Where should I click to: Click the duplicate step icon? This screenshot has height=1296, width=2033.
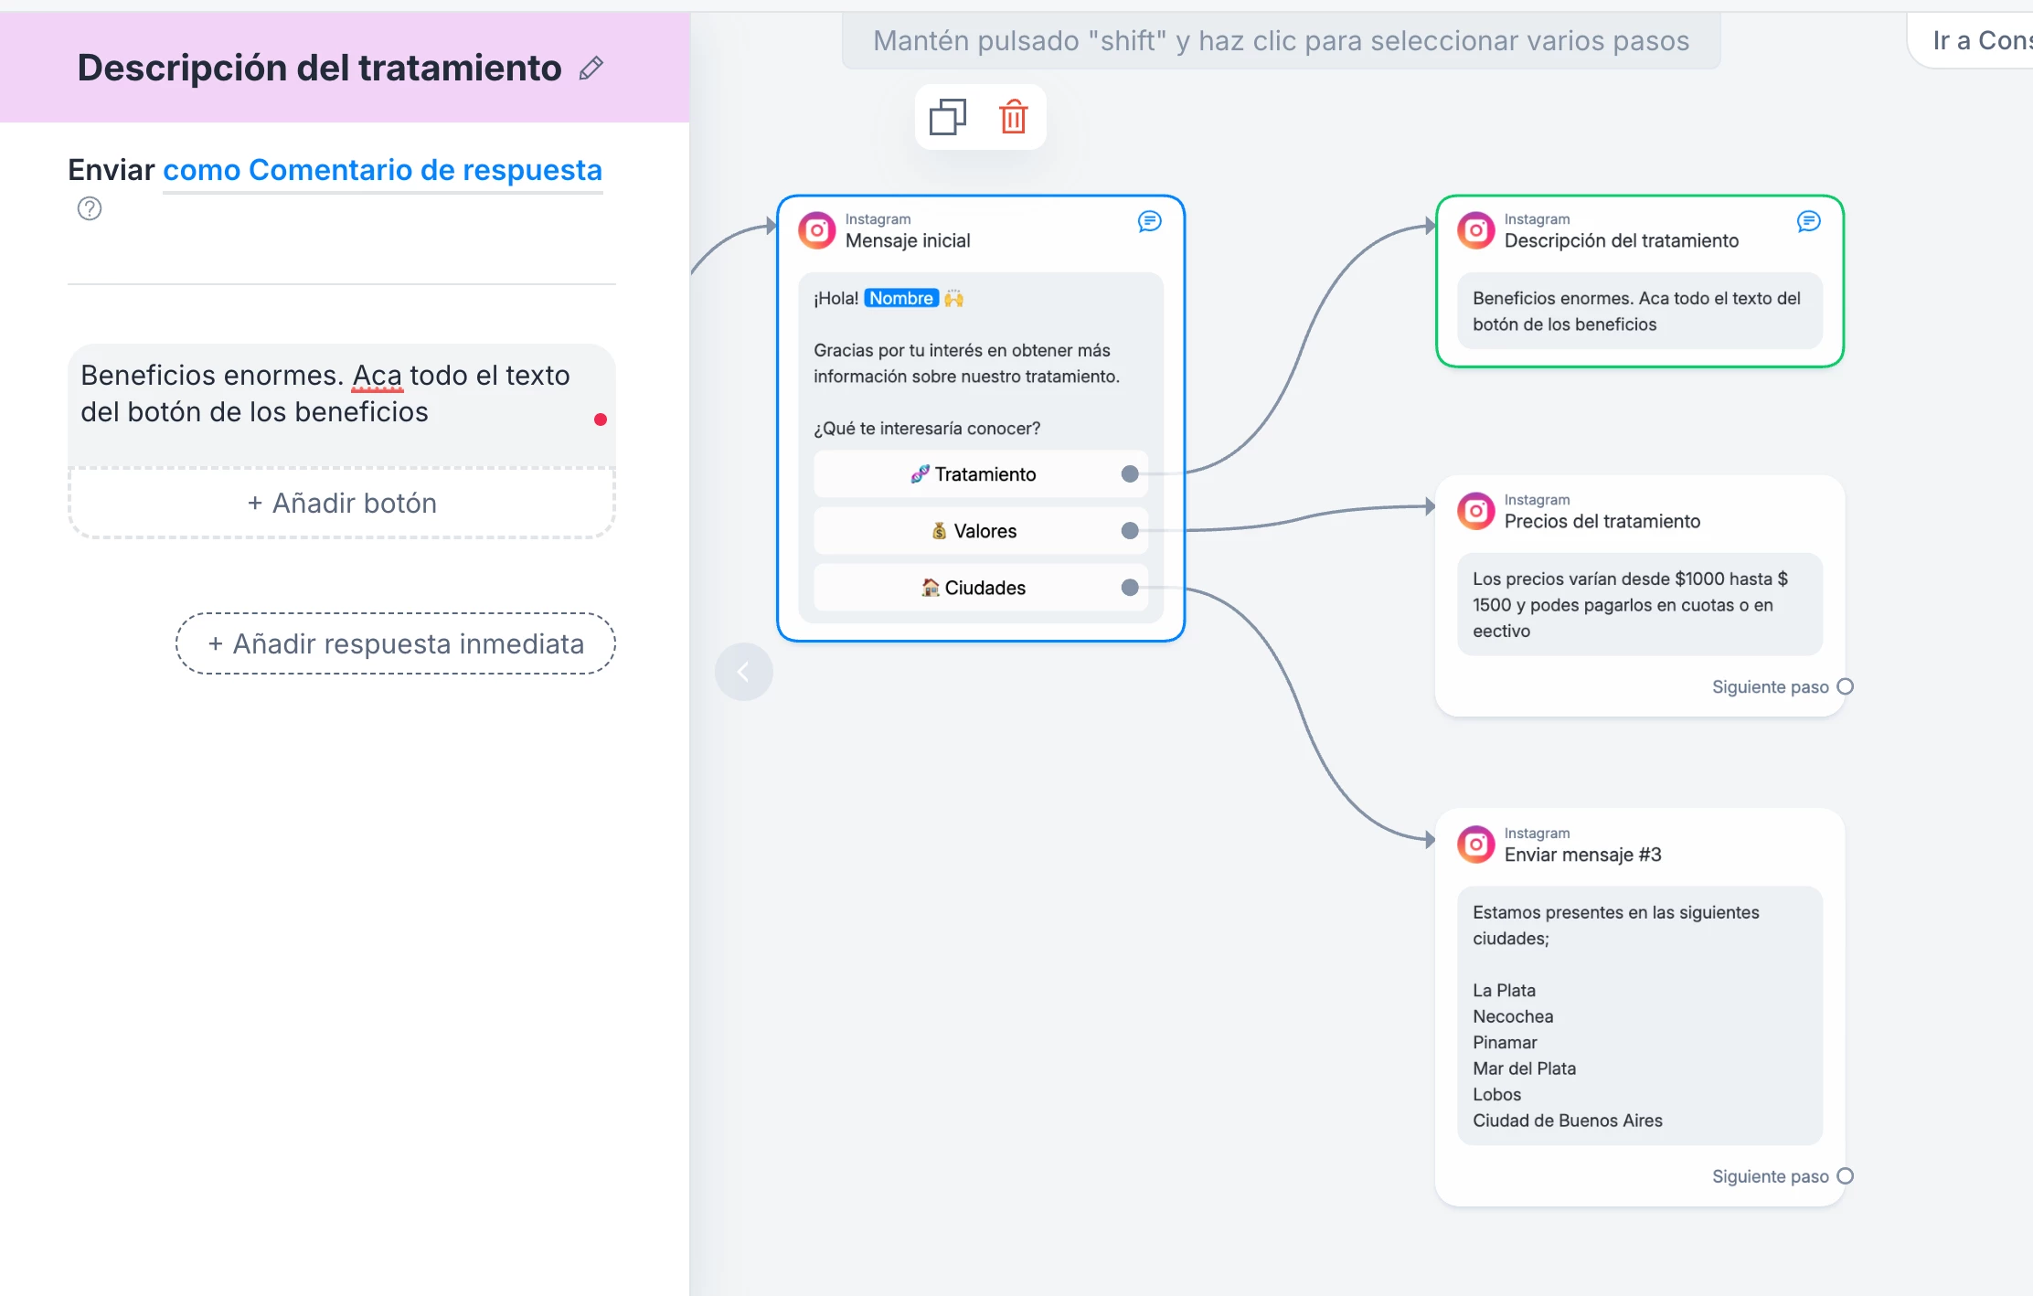point(947,117)
